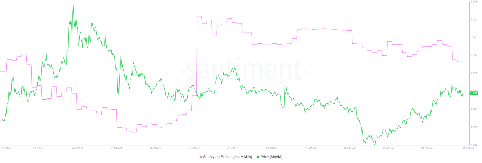The width and height of the screenshot is (482, 163).
Task: Click the 11 Feb 22 date label
Action: click(x=468, y=148)
